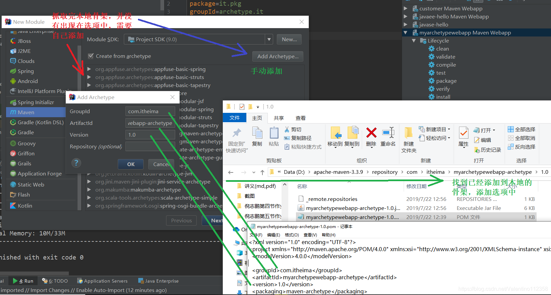Click itheima in Explorer address breadcrumb
551x295 pixels.
point(435,172)
